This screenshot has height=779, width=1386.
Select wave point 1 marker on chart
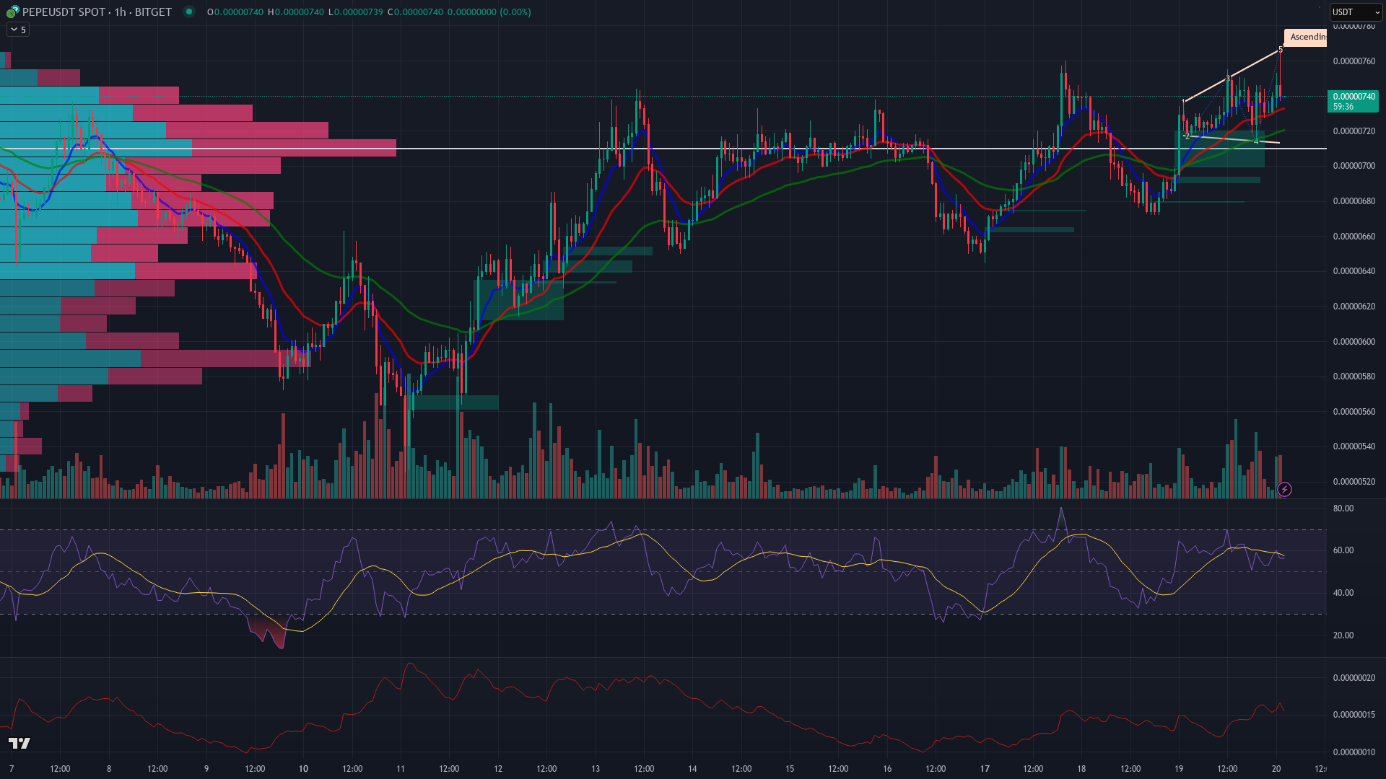(1184, 101)
